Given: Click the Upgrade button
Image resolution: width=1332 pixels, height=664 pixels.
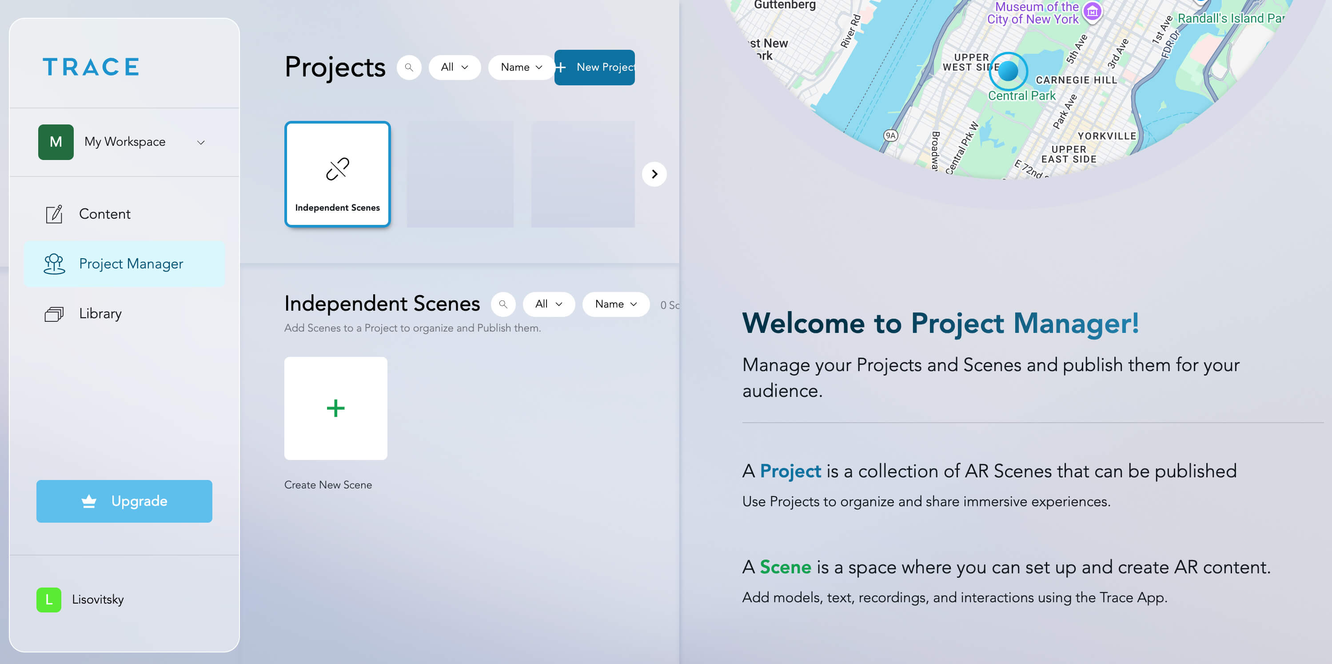Looking at the screenshot, I should pos(124,500).
